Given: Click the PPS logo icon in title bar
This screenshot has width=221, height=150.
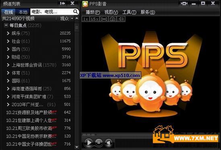Looking at the screenshot, I should pos(85,4).
